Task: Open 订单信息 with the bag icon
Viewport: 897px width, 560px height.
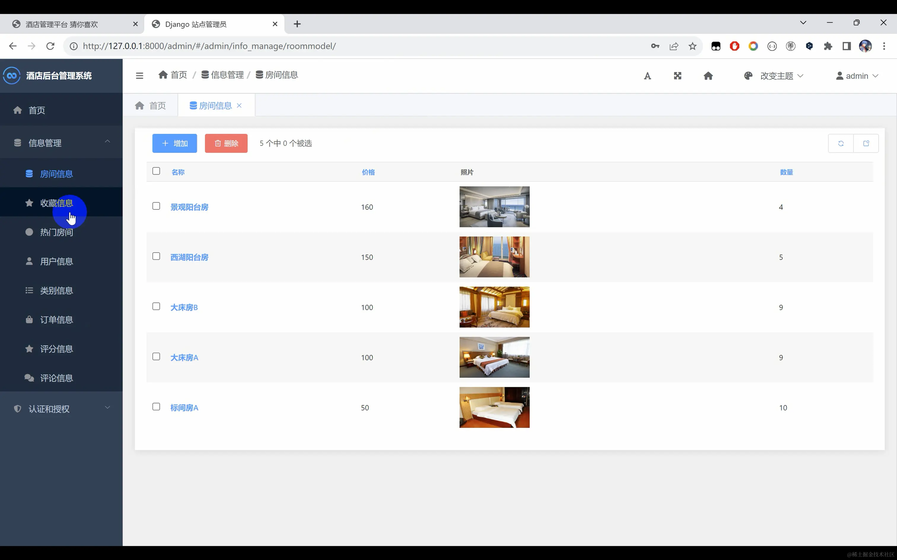Action: pyautogui.click(x=56, y=320)
